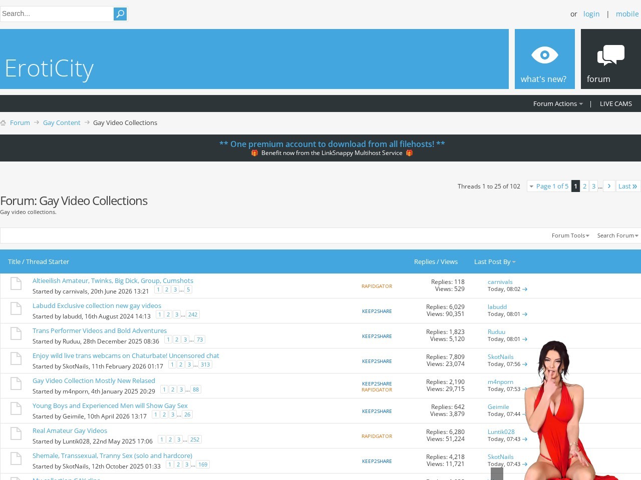This screenshot has width=641, height=480.
Task: Sort by Replies column header
Action: (x=425, y=261)
